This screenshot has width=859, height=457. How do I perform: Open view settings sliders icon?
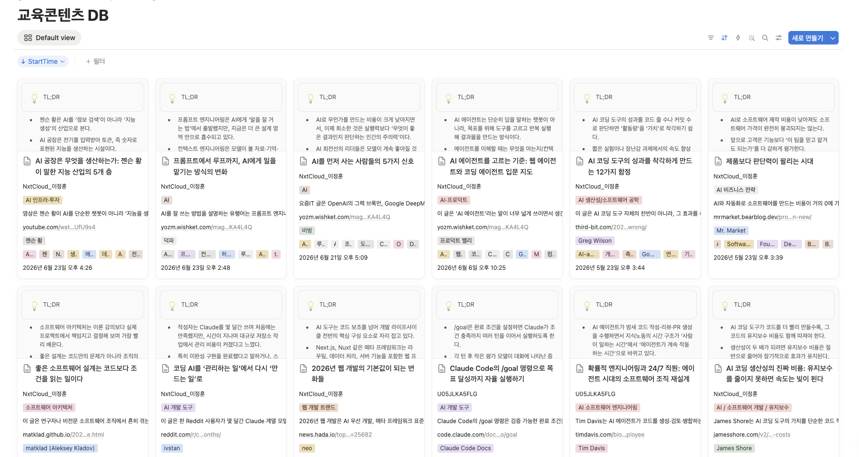pos(779,38)
